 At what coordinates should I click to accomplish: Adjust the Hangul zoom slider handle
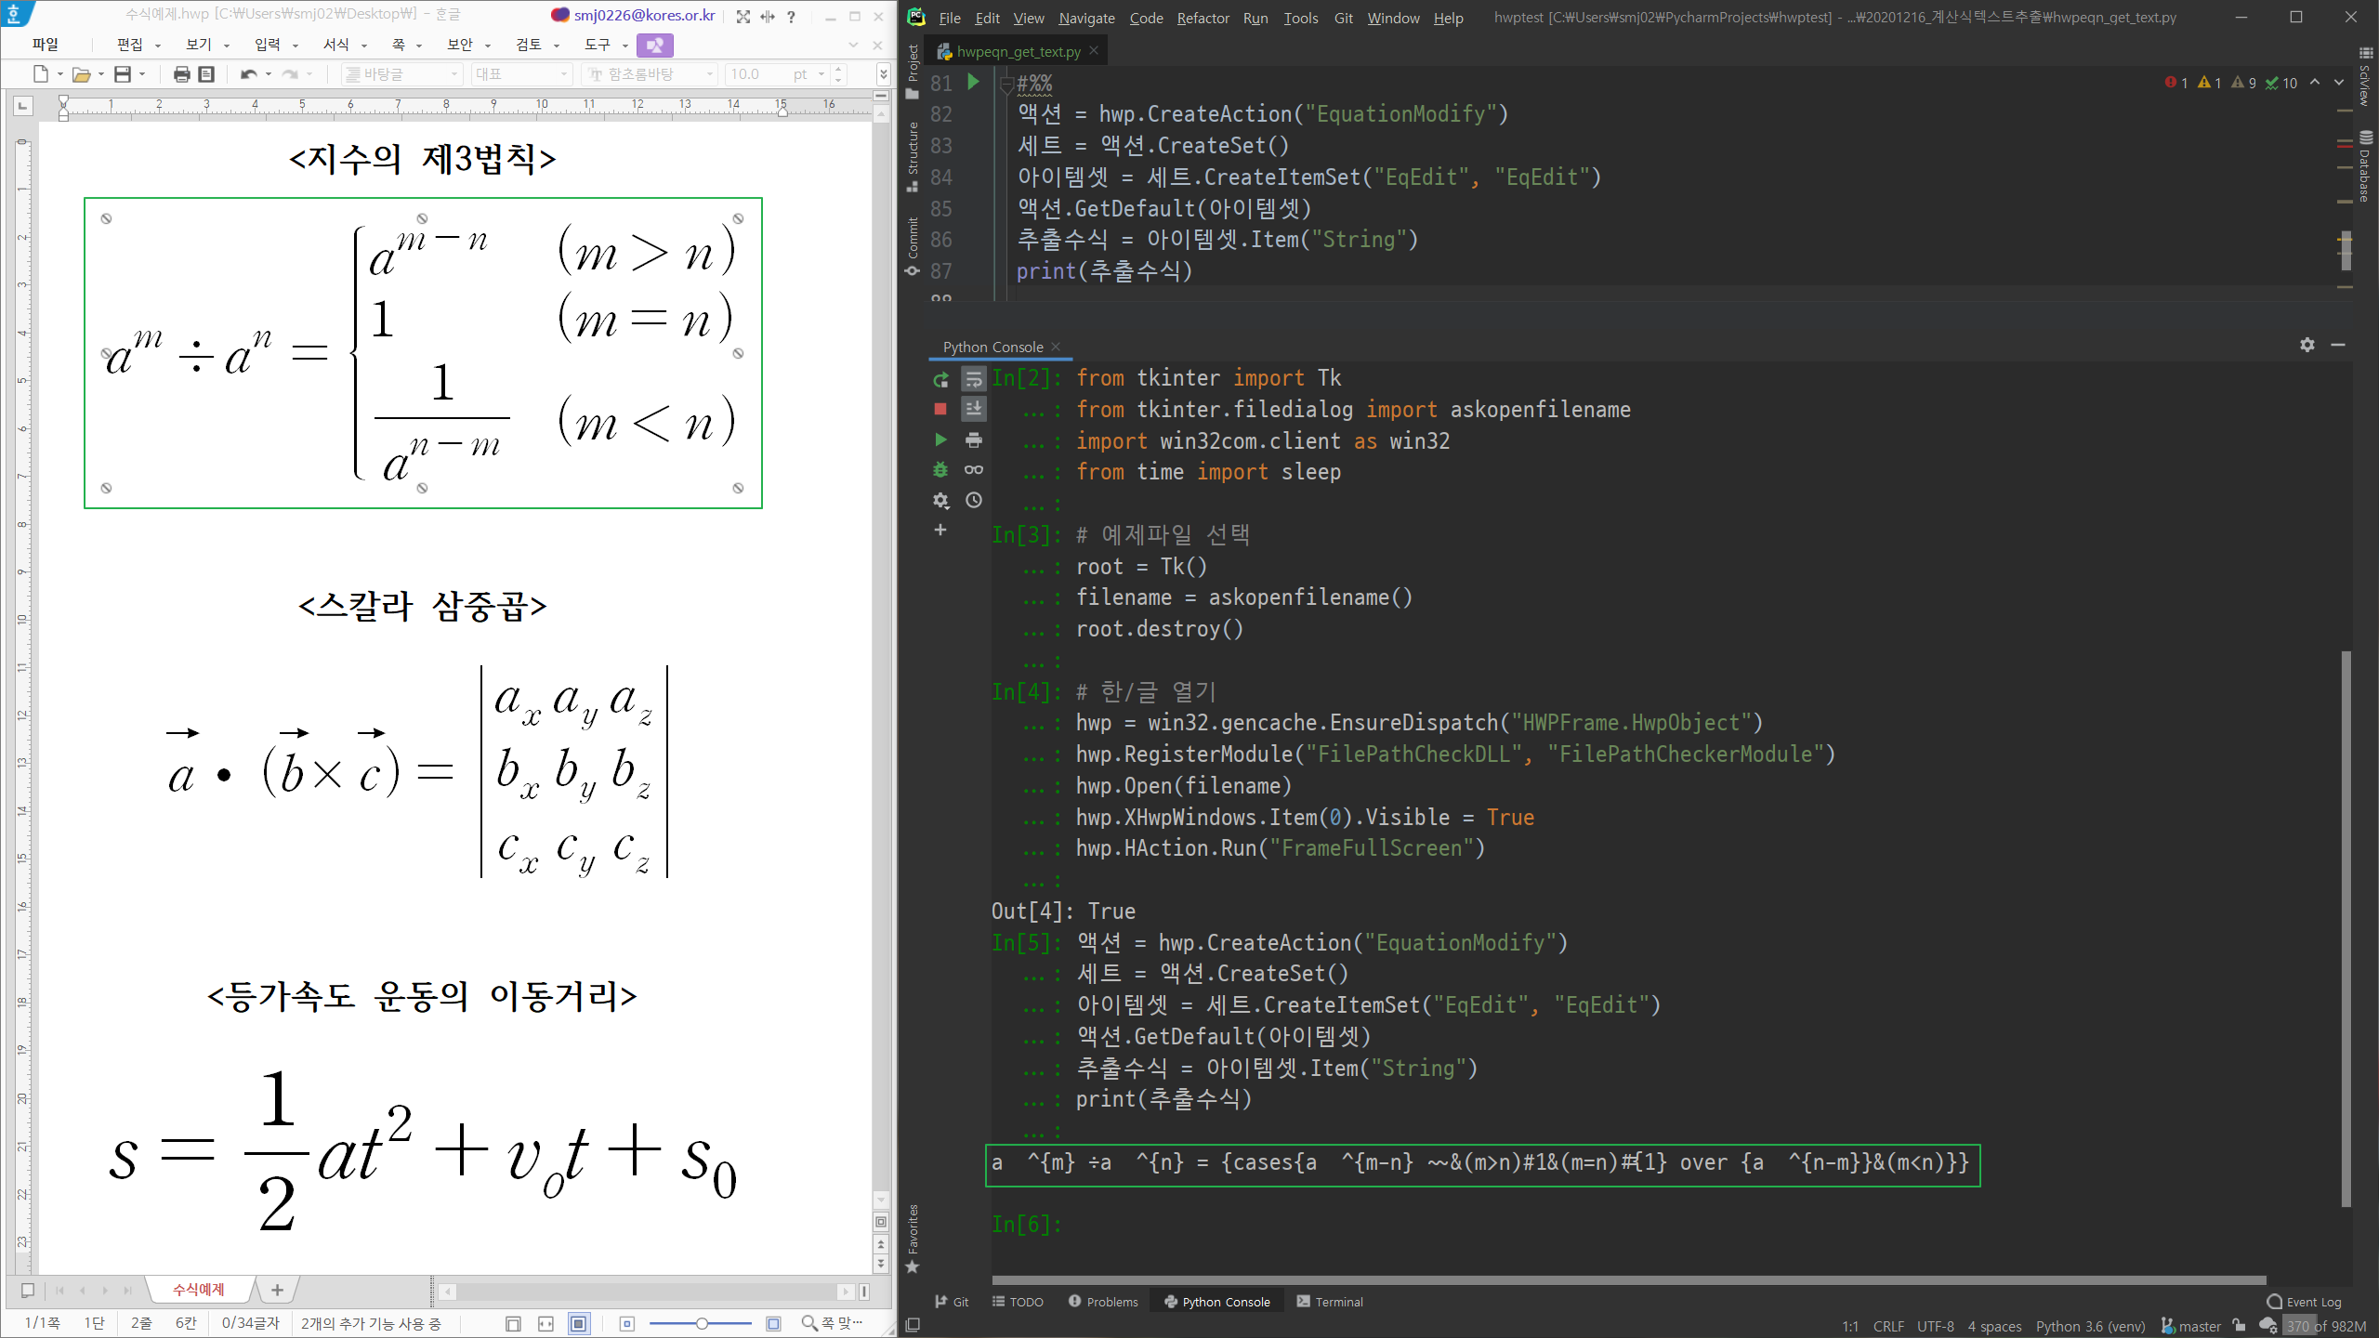point(702,1323)
